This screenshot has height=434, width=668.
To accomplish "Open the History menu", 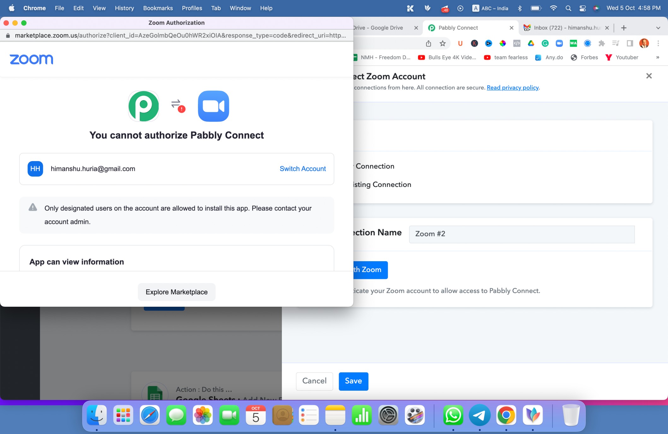I will pyautogui.click(x=124, y=8).
